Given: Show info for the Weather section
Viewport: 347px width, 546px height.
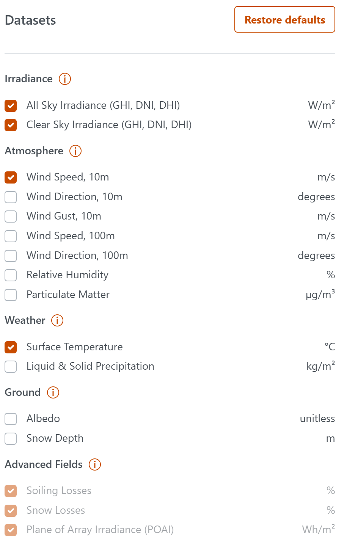Looking at the screenshot, I should pos(57,320).
